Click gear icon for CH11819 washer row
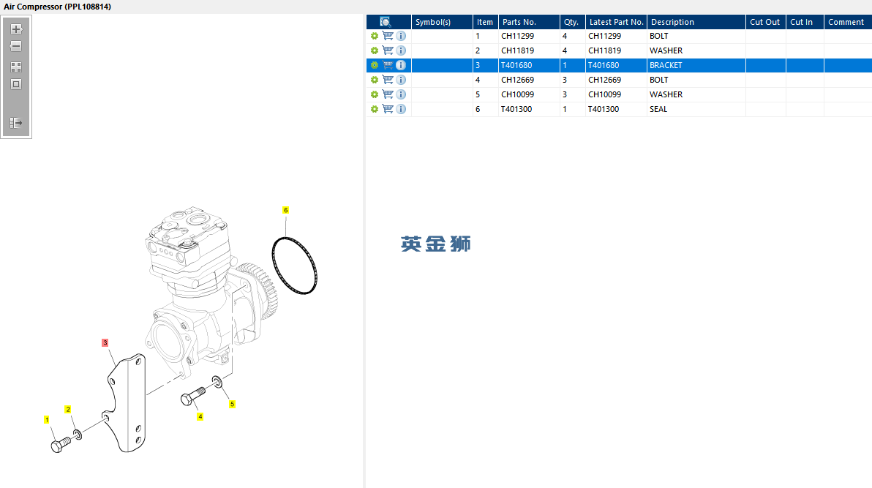The height and width of the screenshot is (488, 872). coord(375,50)
